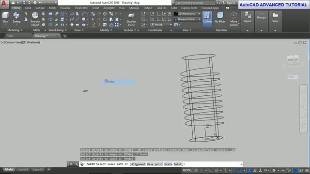Click the Plot printer icon in quick access toolbar
This screenshot has height=174, width=310.
(35, 3)
